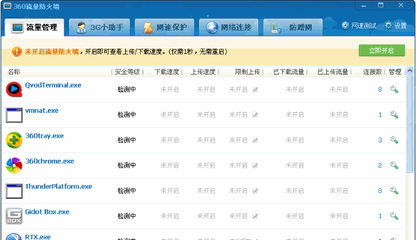Click 未开启流量防火墙 orange warning text
The image size is (416, 240).
(x=52, y=51)
